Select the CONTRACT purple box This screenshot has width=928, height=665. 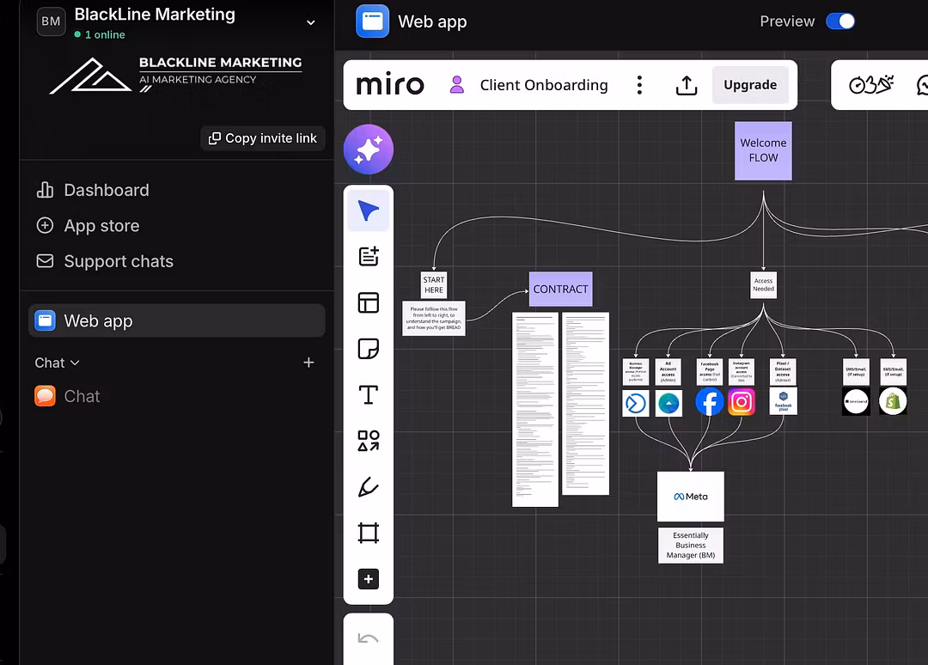coord(560,290)
